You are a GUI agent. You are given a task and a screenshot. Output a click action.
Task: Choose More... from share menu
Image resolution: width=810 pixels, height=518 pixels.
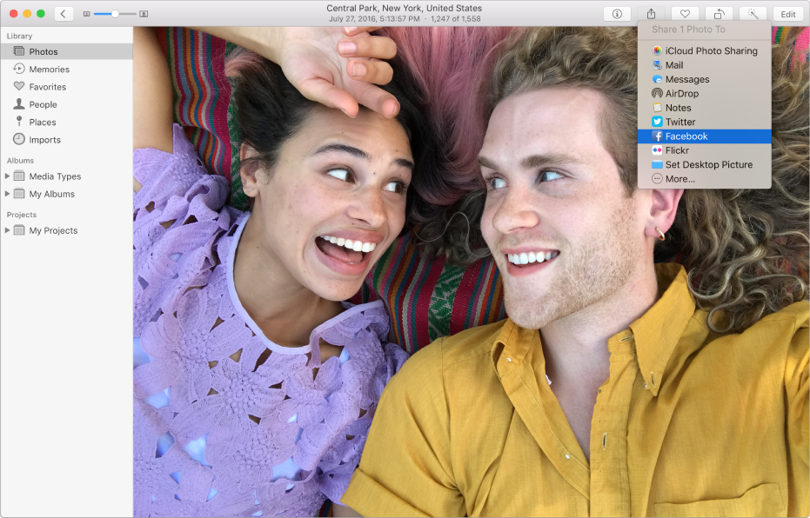pyautogui.click(x=704, y=178)
